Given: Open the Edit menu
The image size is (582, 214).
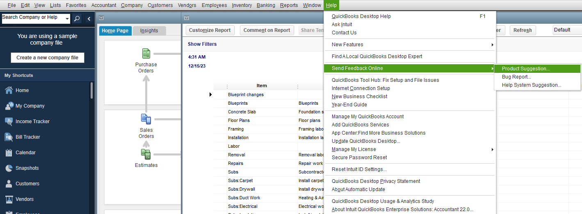Looking at the screenshot, I should (25, 5).
